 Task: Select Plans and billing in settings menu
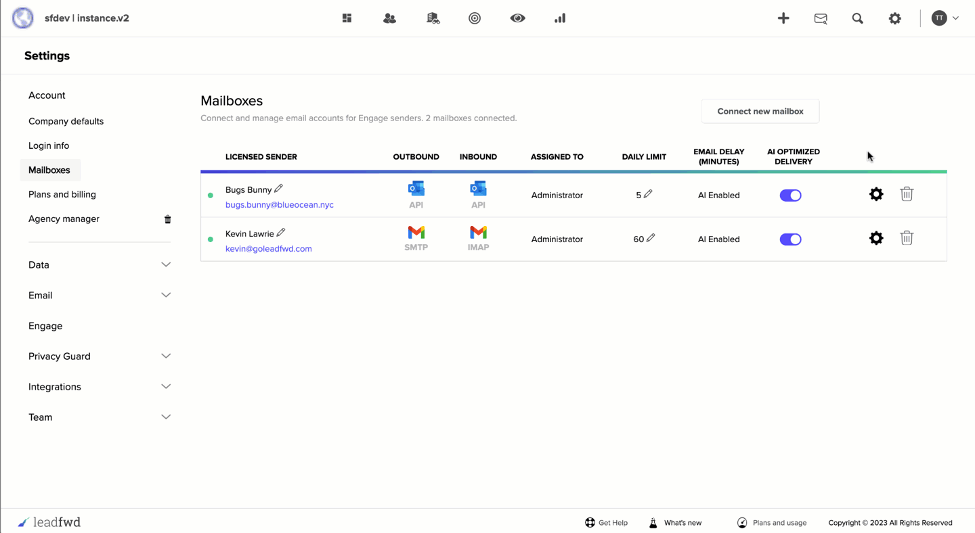[x=62, y=194]
